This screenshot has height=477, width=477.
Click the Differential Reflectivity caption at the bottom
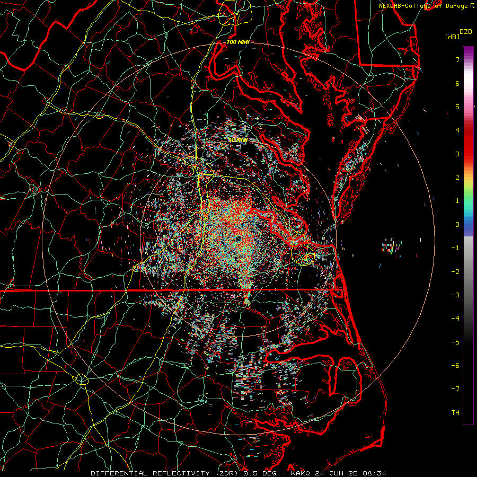[238, 473]
